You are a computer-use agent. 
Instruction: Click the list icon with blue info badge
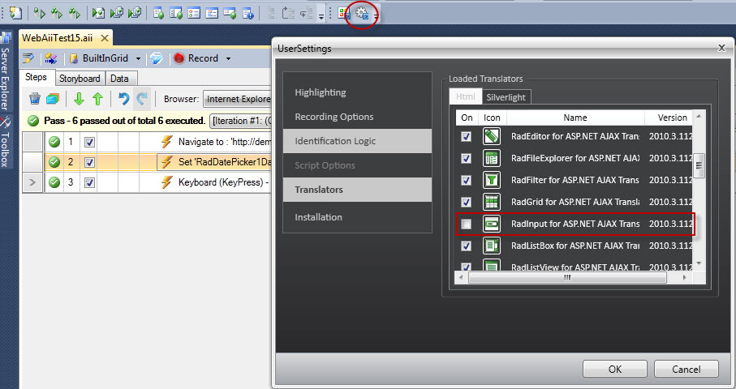pos(247,13)
